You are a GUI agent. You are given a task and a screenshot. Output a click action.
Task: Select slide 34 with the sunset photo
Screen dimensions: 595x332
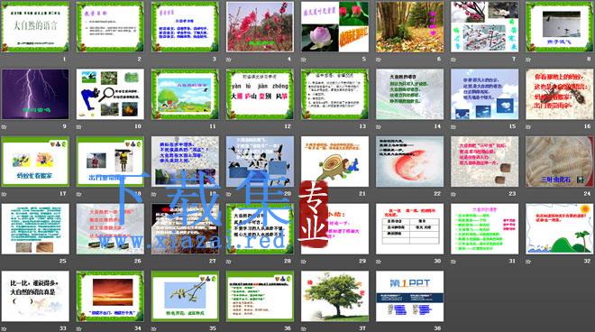coord(110,296)
